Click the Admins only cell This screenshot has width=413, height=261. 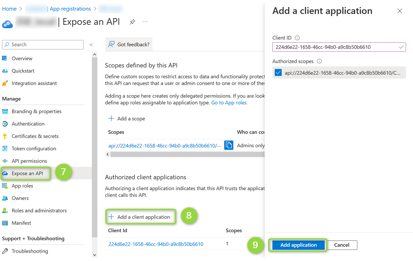[251, 145]
